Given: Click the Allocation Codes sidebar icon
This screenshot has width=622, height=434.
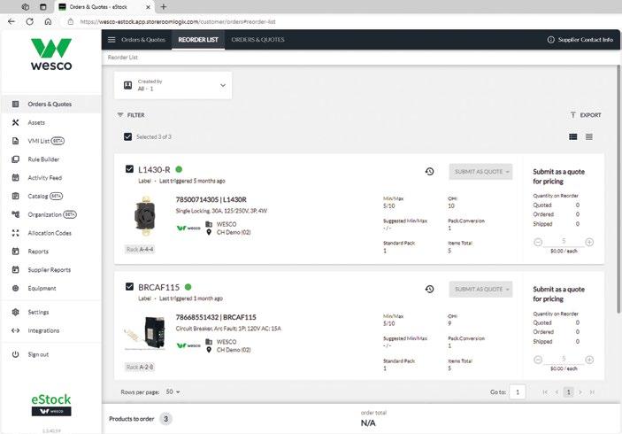Looking at the screenshot, I should click(x=15, y=233).
